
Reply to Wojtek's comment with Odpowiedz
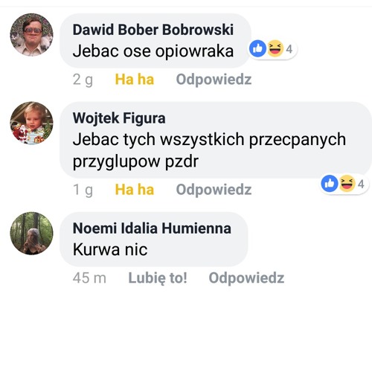[x=214, y=190]
